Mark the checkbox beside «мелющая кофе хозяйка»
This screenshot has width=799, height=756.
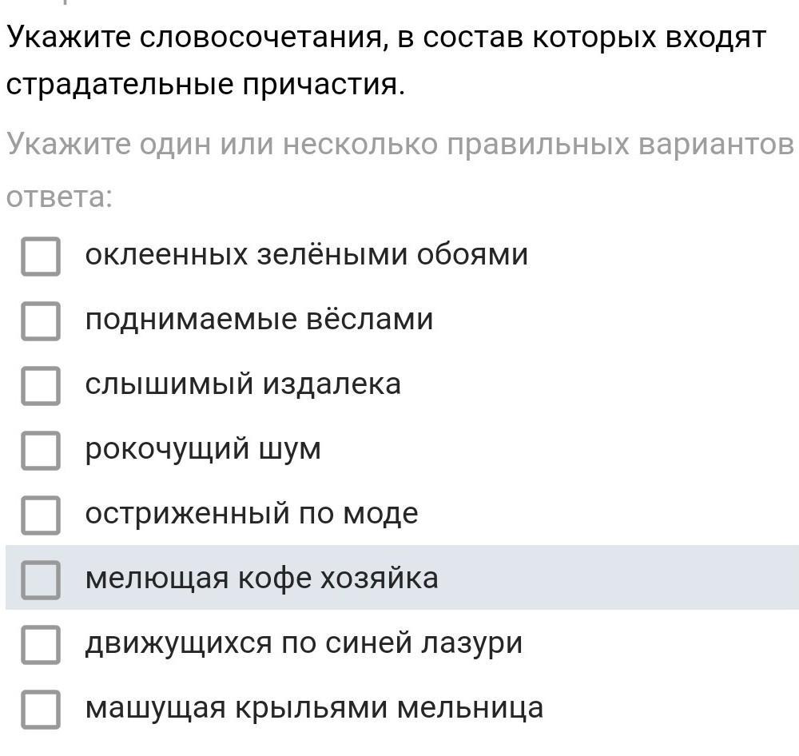pos(40,579)
